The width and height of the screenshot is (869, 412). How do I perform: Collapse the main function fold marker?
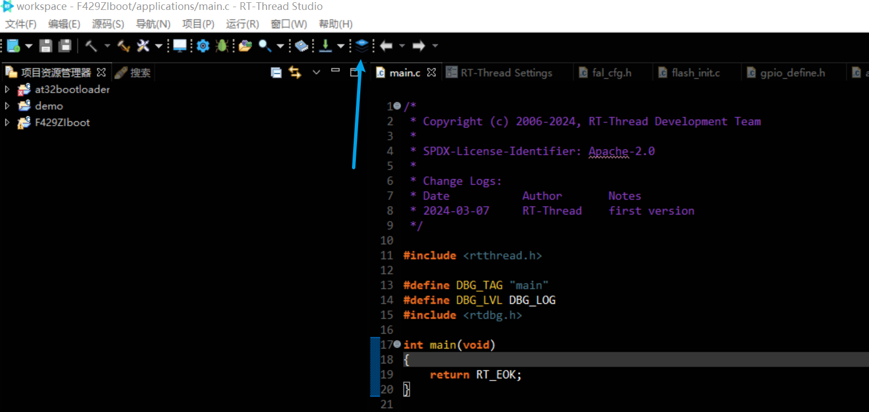[x=397, y=344]
